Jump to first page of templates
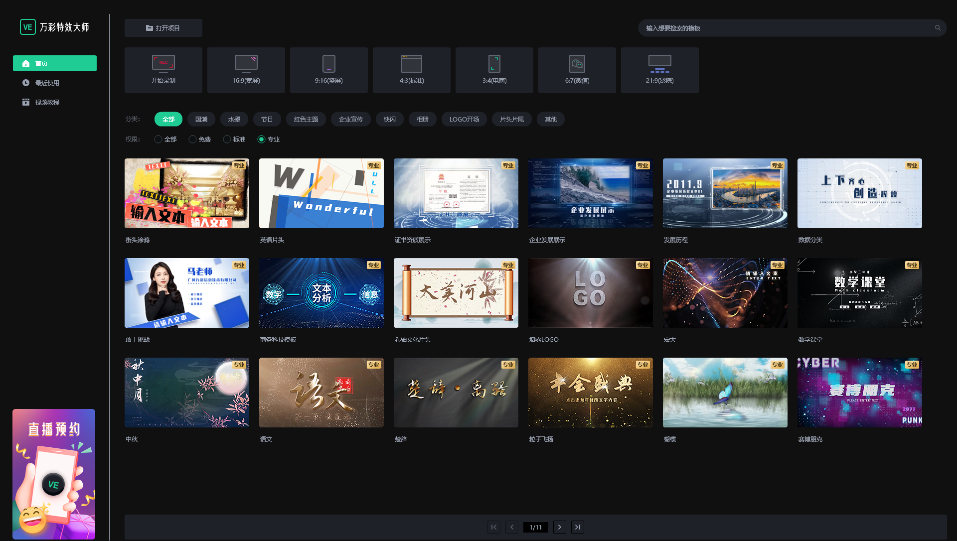Viewport: 957px width, 541px height. [493, 527]
